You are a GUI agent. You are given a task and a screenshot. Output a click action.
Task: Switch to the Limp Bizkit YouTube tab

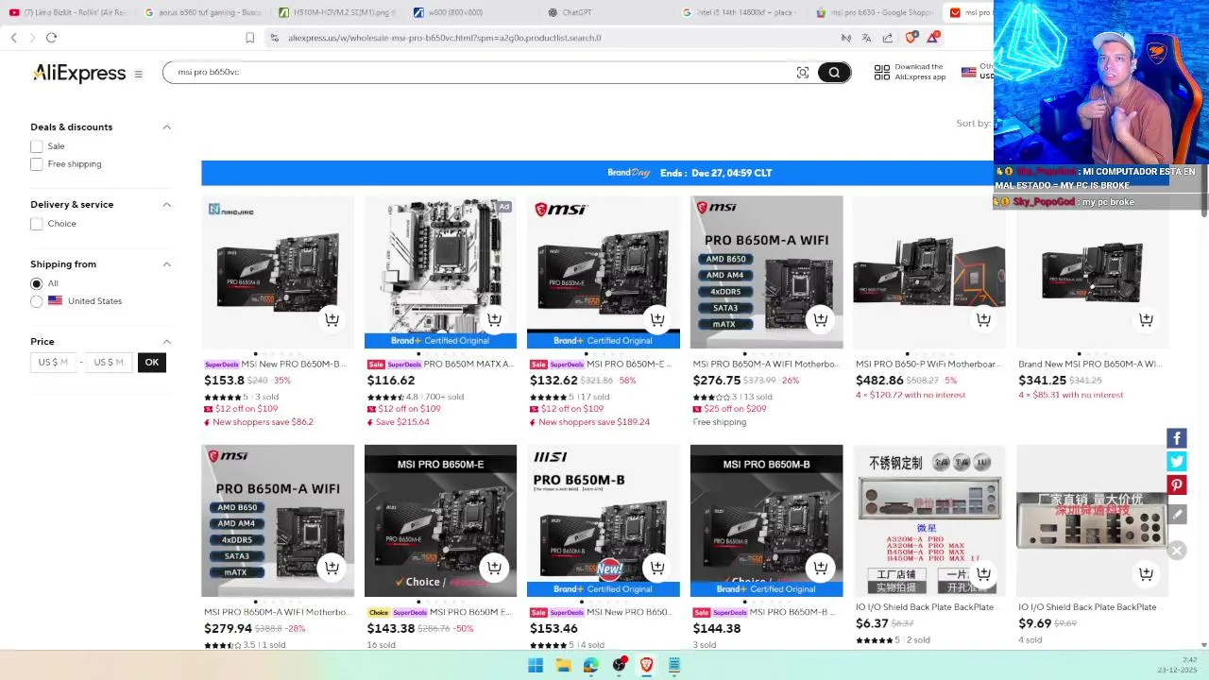coord(68,12)
